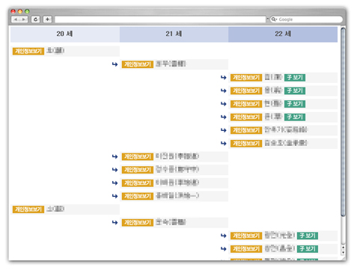Go back with the browser back arrow
Screen dimensions: 363x279
coord(16,19)
